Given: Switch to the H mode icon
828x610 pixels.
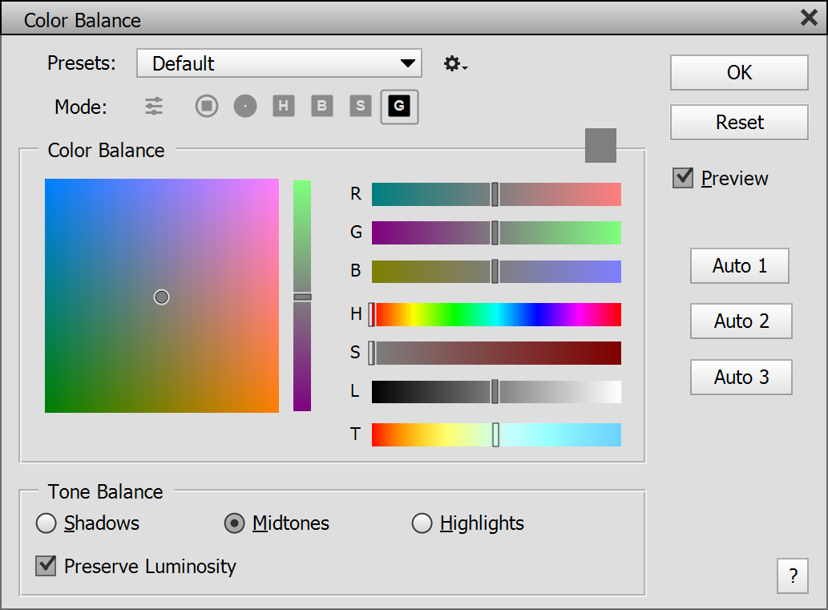Looking at the screenshot, I should click(x=284, y=106).
